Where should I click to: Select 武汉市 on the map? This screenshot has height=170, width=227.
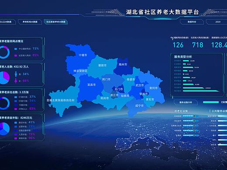pos(140,85)
